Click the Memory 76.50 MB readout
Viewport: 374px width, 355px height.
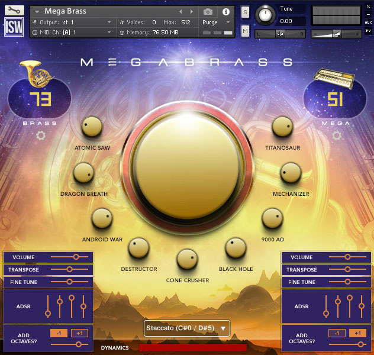(165, 33)
